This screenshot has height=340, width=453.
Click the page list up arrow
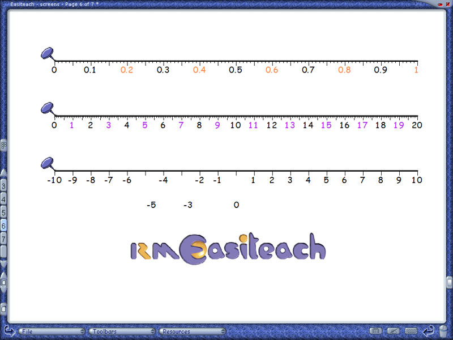pos(3,173)
